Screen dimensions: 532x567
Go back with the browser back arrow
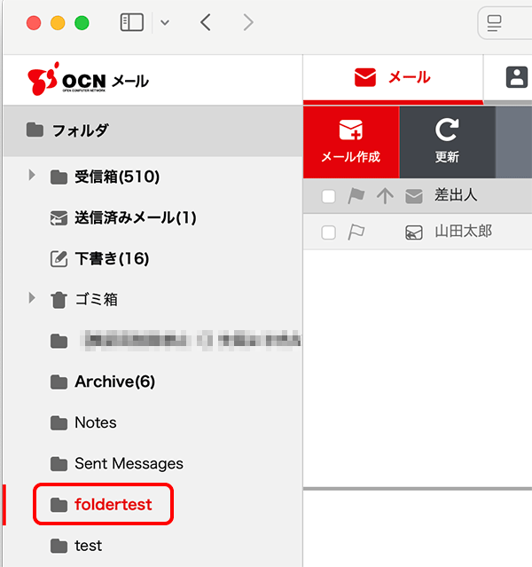[206, 23]
